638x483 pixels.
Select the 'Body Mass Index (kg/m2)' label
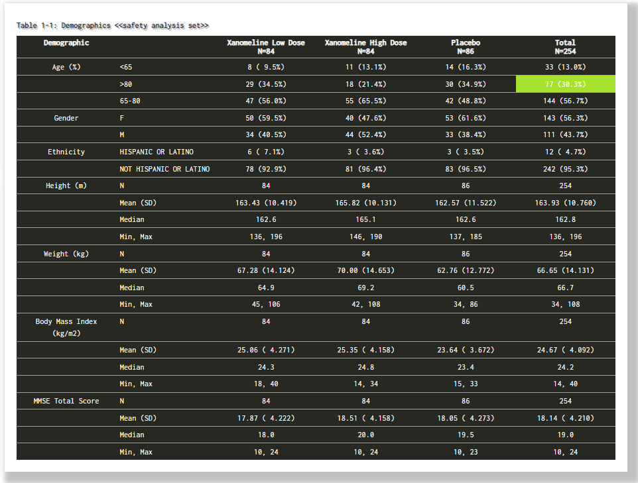click(66, 327)
